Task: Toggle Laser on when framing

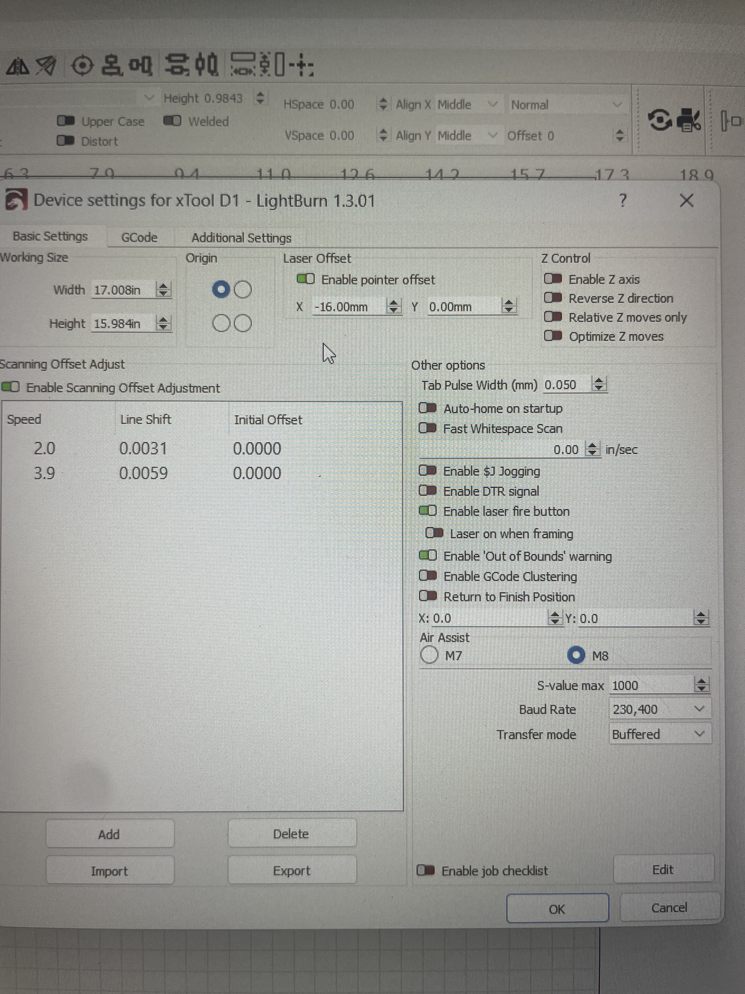Action: click(x=434, y=533)
